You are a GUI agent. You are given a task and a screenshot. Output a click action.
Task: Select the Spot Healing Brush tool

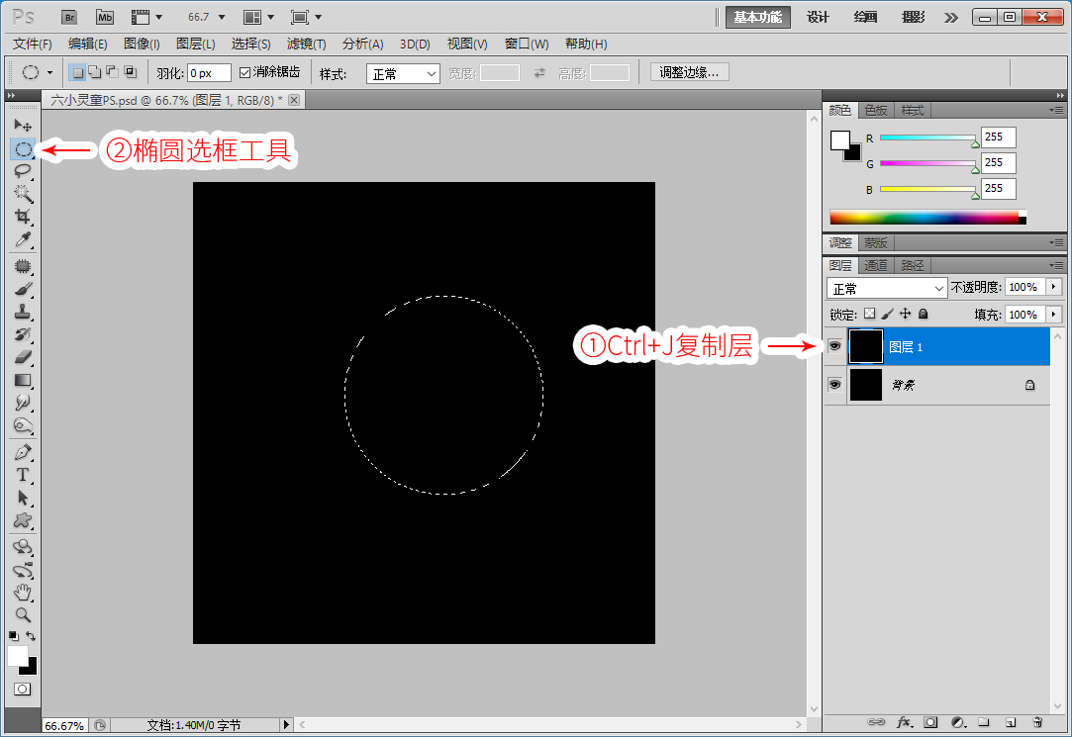pyautogui.click(x=23, y=266)
